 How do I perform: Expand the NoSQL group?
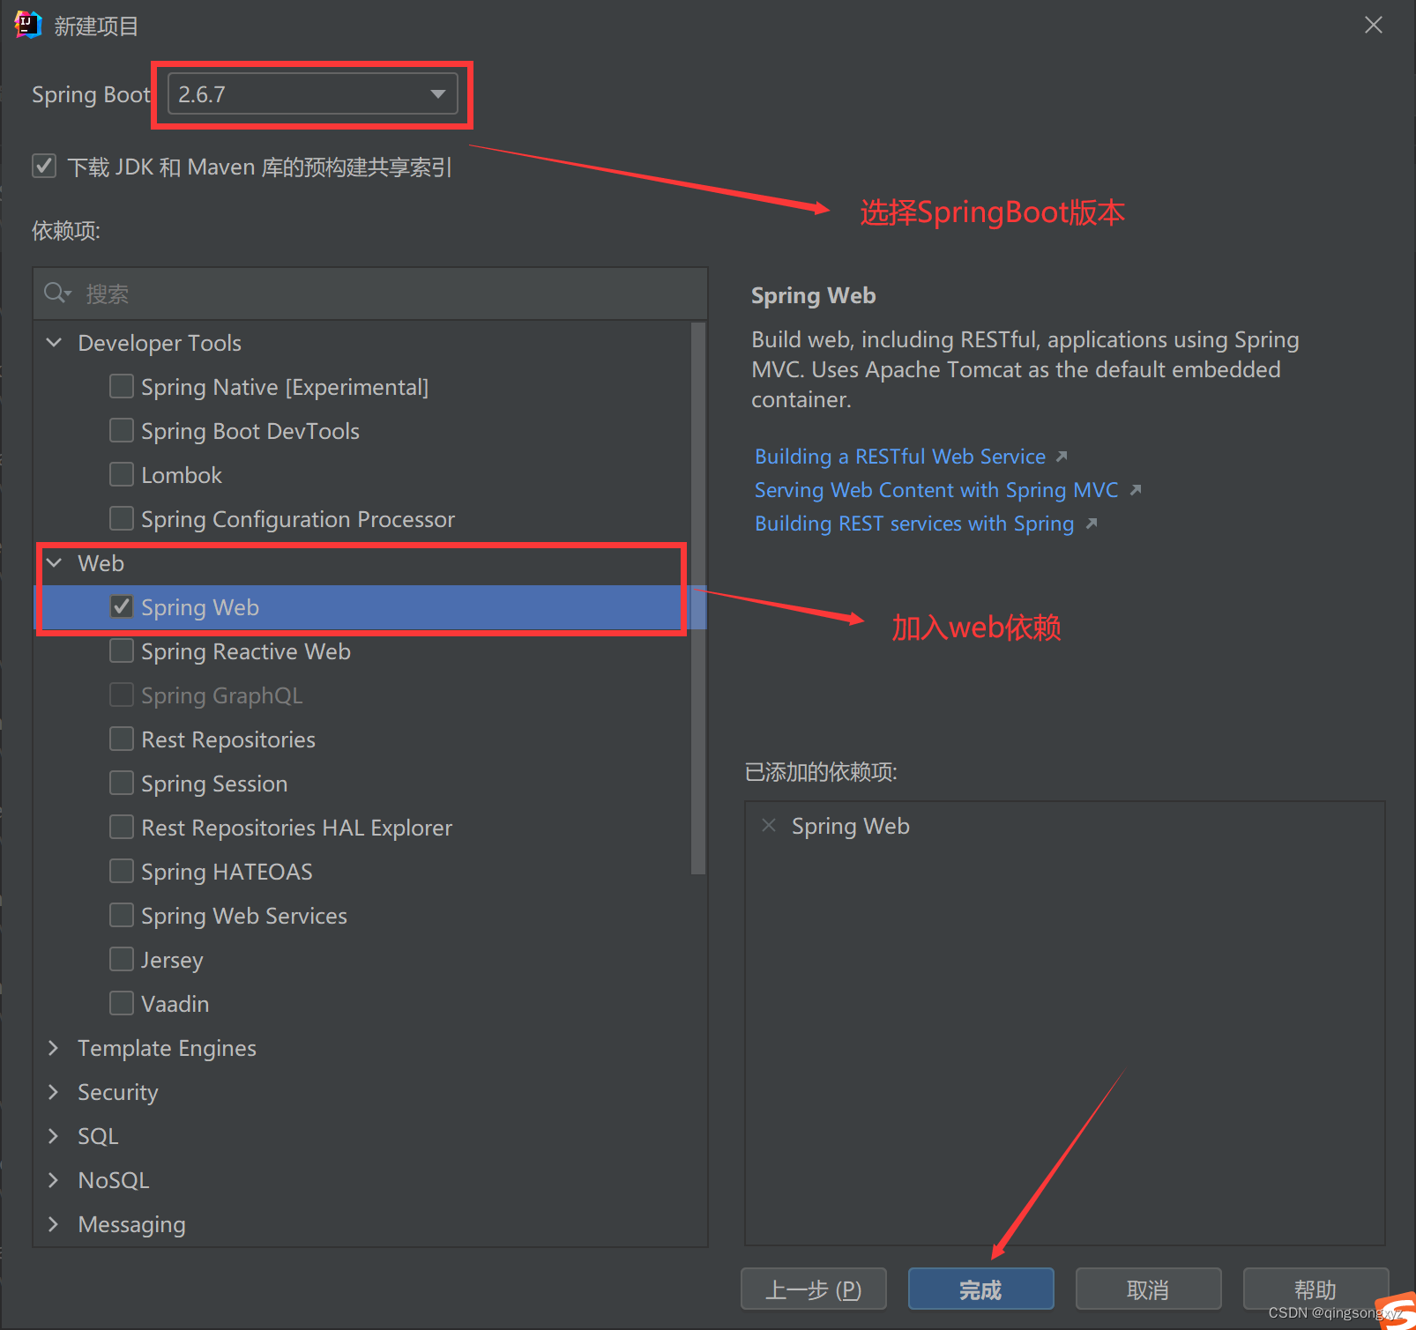(x=54, y=1179)
